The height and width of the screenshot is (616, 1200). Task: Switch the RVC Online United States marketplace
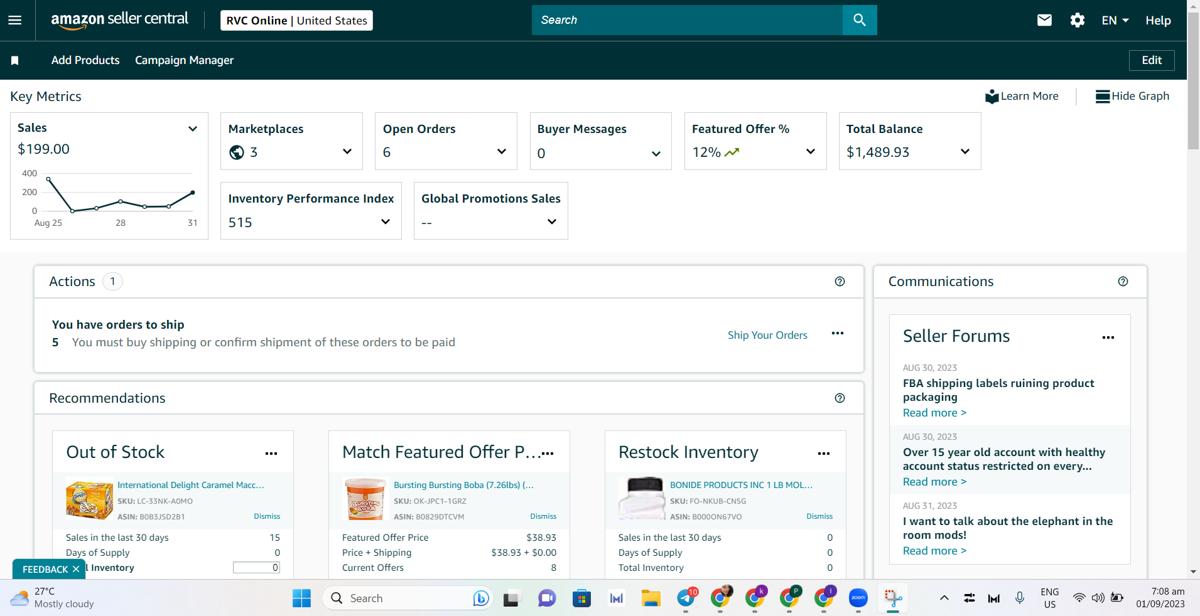(x=296, y=20)
